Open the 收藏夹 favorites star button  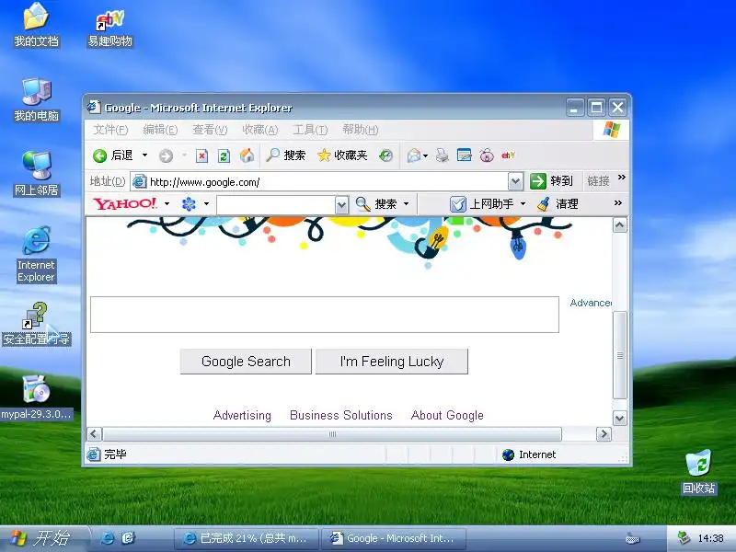point(342,155)
